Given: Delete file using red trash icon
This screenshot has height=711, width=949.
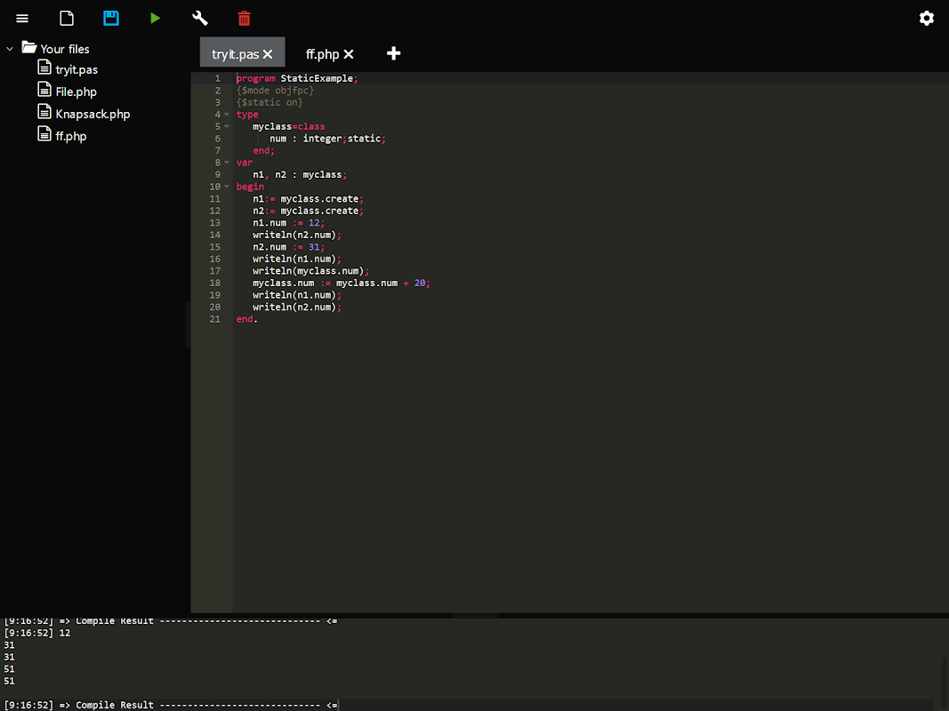Looking at the screenshot, I should [x=245, y=19].
